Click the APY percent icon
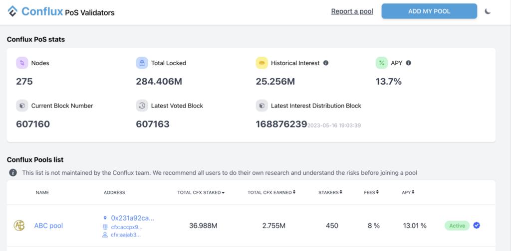 click(x=382, y=63)
